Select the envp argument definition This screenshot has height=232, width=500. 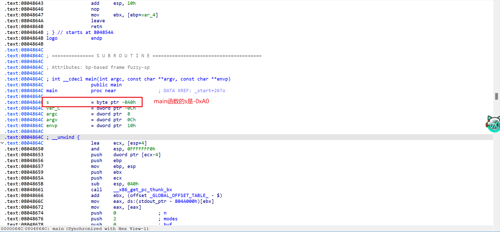point(52,125)
